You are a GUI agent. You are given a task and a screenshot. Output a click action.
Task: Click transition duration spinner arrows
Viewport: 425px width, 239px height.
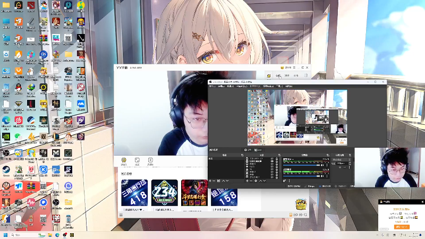350,164
